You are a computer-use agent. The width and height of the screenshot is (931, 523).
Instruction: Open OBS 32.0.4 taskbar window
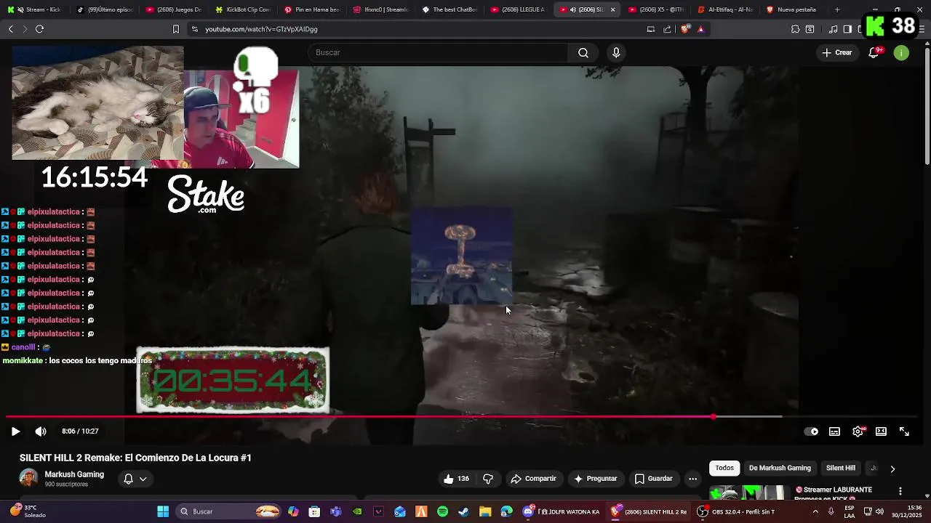point(736,511)
